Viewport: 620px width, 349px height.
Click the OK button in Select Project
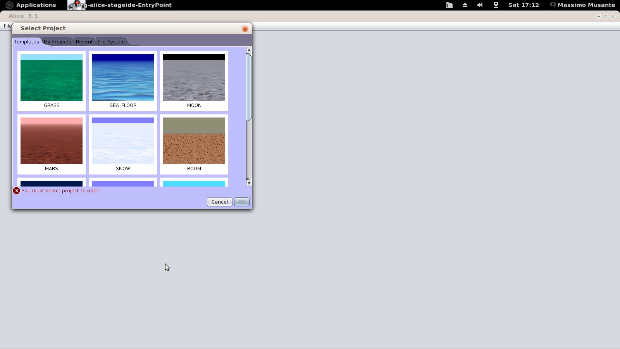click(x=242, y=202)
